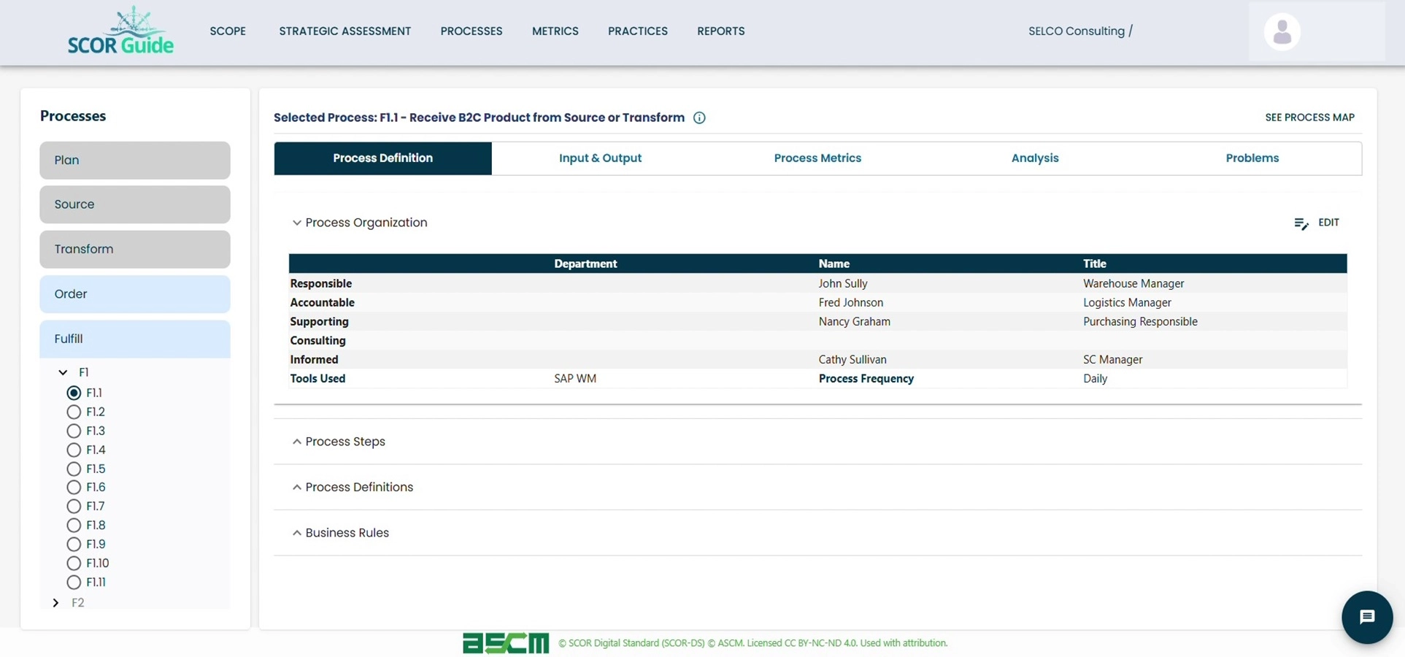
Task: Click the SCOR Guide logo
Action: [x=121, y=31]
